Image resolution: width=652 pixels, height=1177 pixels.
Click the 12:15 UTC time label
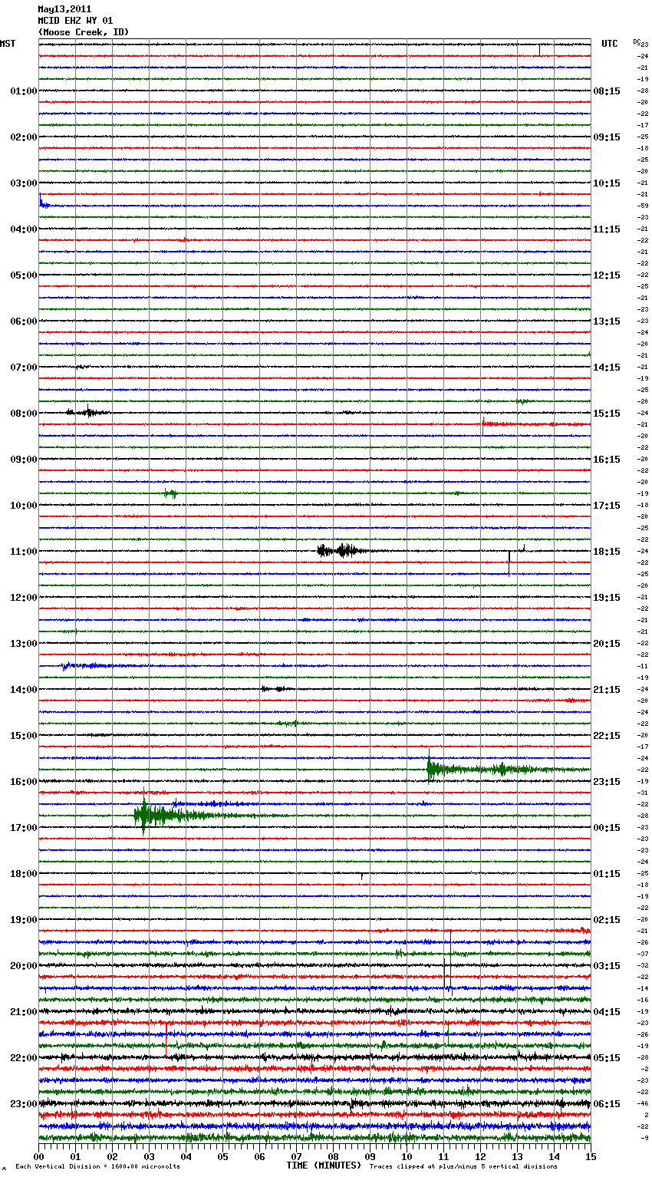[607, 275]
